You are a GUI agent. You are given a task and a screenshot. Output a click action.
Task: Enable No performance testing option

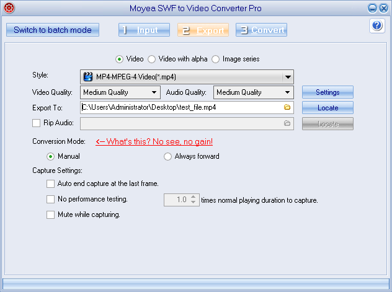coord(50,200)
